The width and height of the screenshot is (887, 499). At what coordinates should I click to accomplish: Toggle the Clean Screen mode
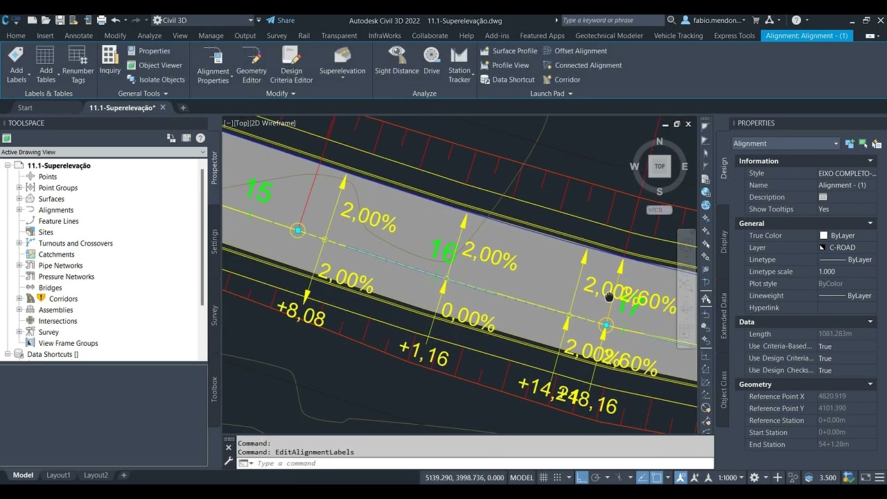865,478
